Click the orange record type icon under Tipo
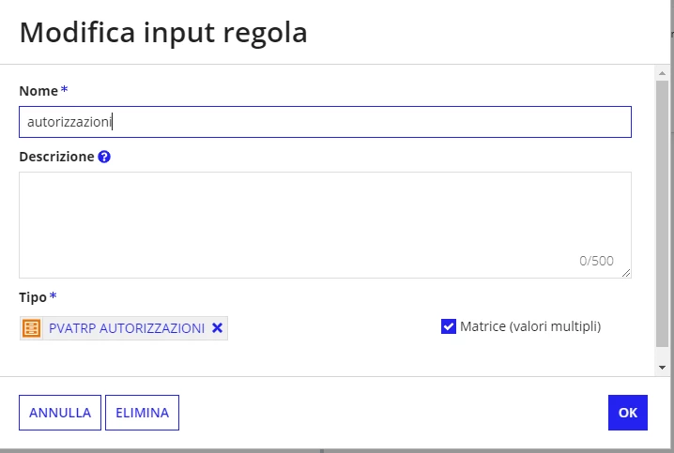 tap(31, 328)
